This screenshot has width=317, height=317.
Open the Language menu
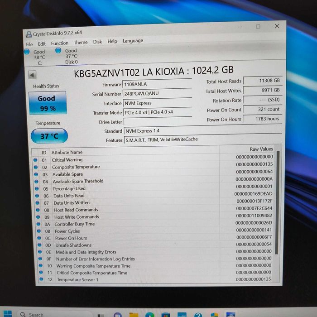[x=133, y=41]
